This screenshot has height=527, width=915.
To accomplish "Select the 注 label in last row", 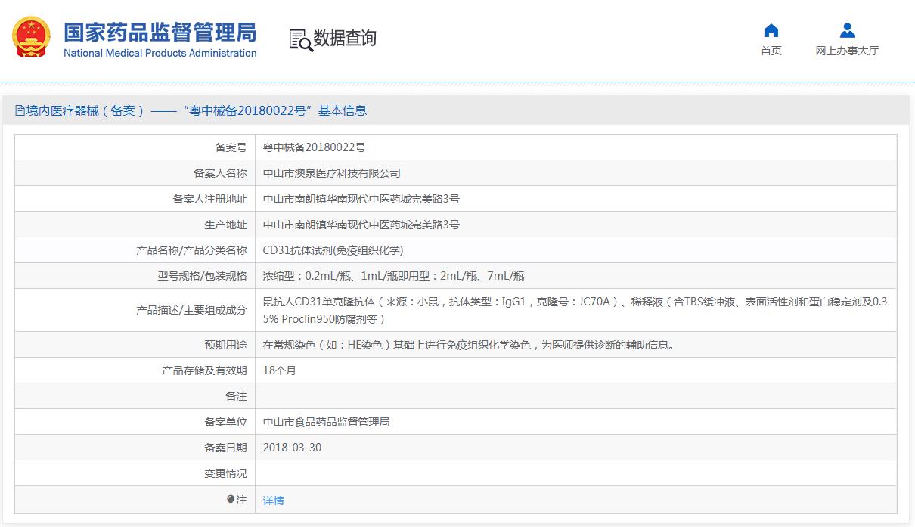I will point(242,501).
